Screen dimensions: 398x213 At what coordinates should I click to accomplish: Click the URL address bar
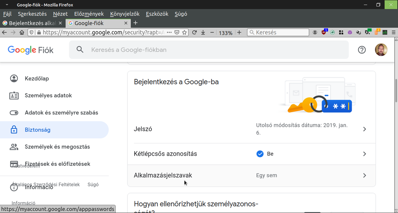(108, 32)
